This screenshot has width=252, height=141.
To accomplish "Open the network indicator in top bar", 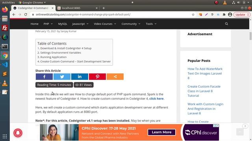I will [233, 2].
